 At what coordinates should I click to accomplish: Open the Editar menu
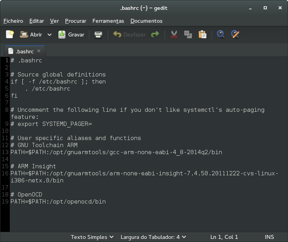36,21
